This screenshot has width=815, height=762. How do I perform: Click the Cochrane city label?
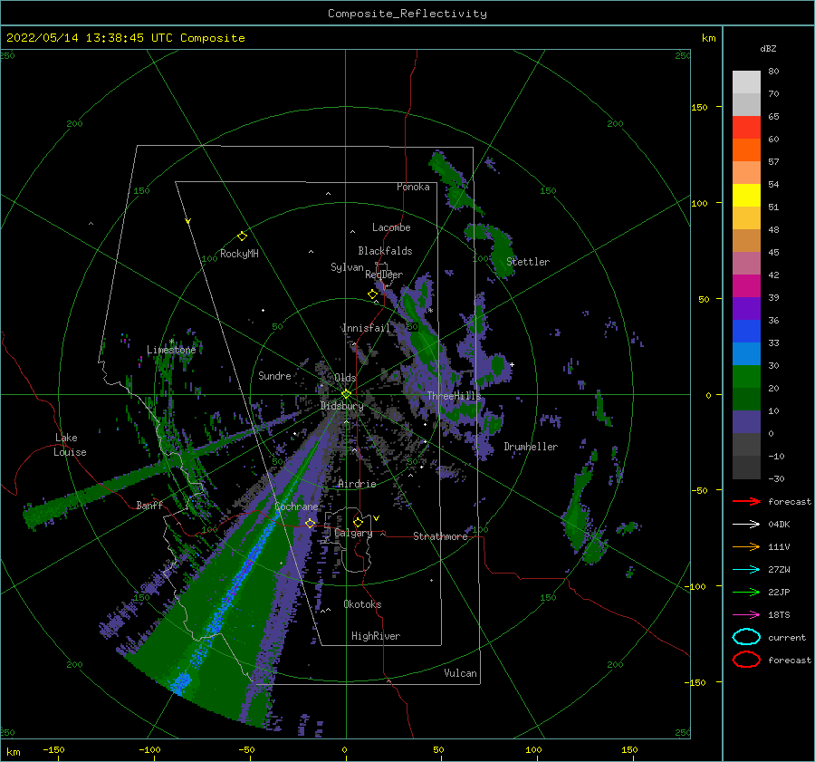pos(296,506)
